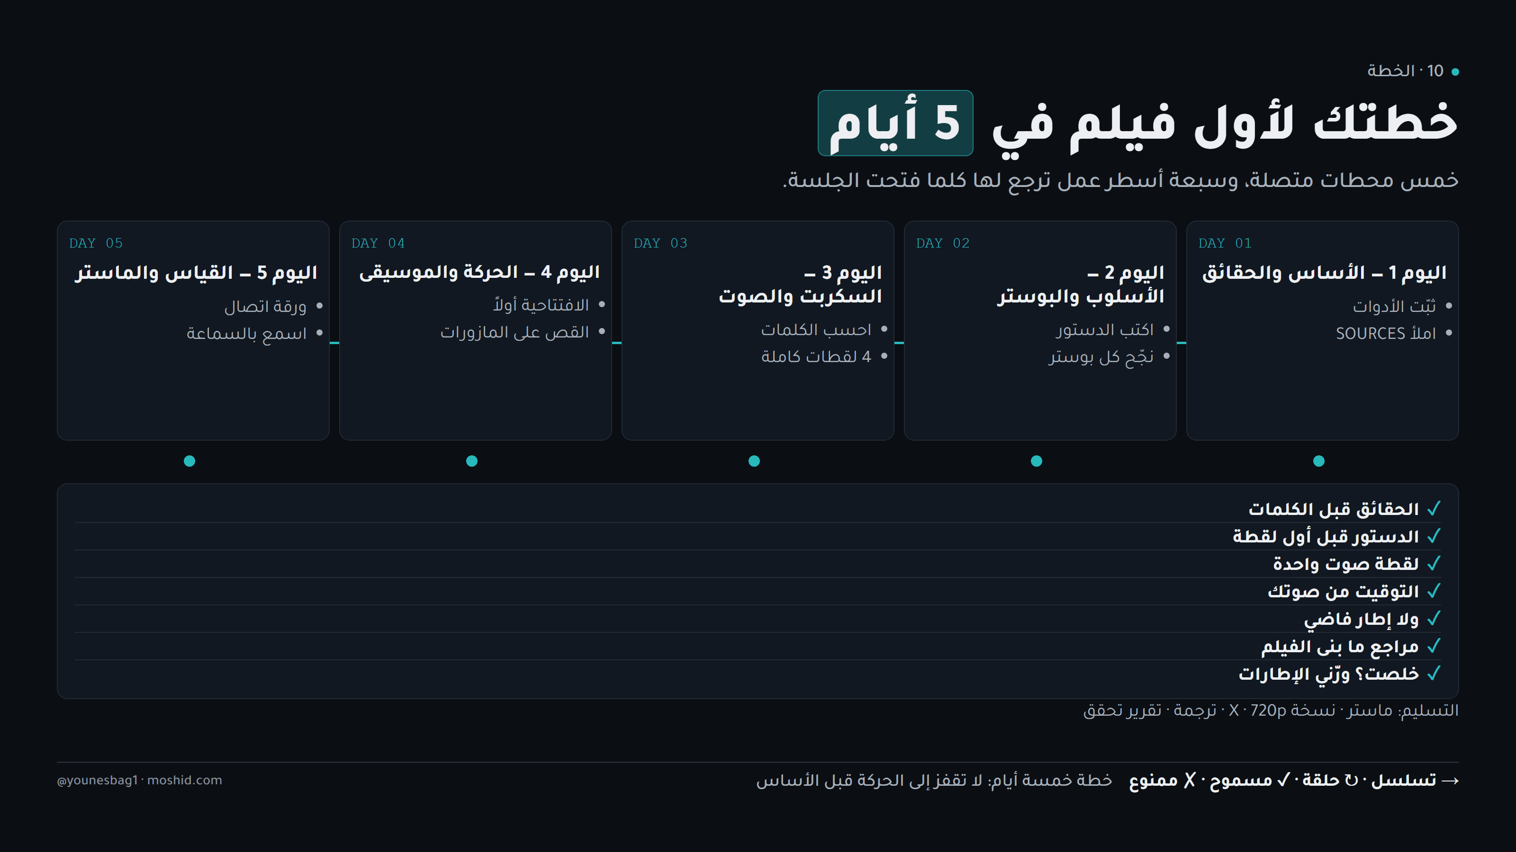
Task: Click checklist line لقطة صوت واحدة
Action: coord(1346,564)
